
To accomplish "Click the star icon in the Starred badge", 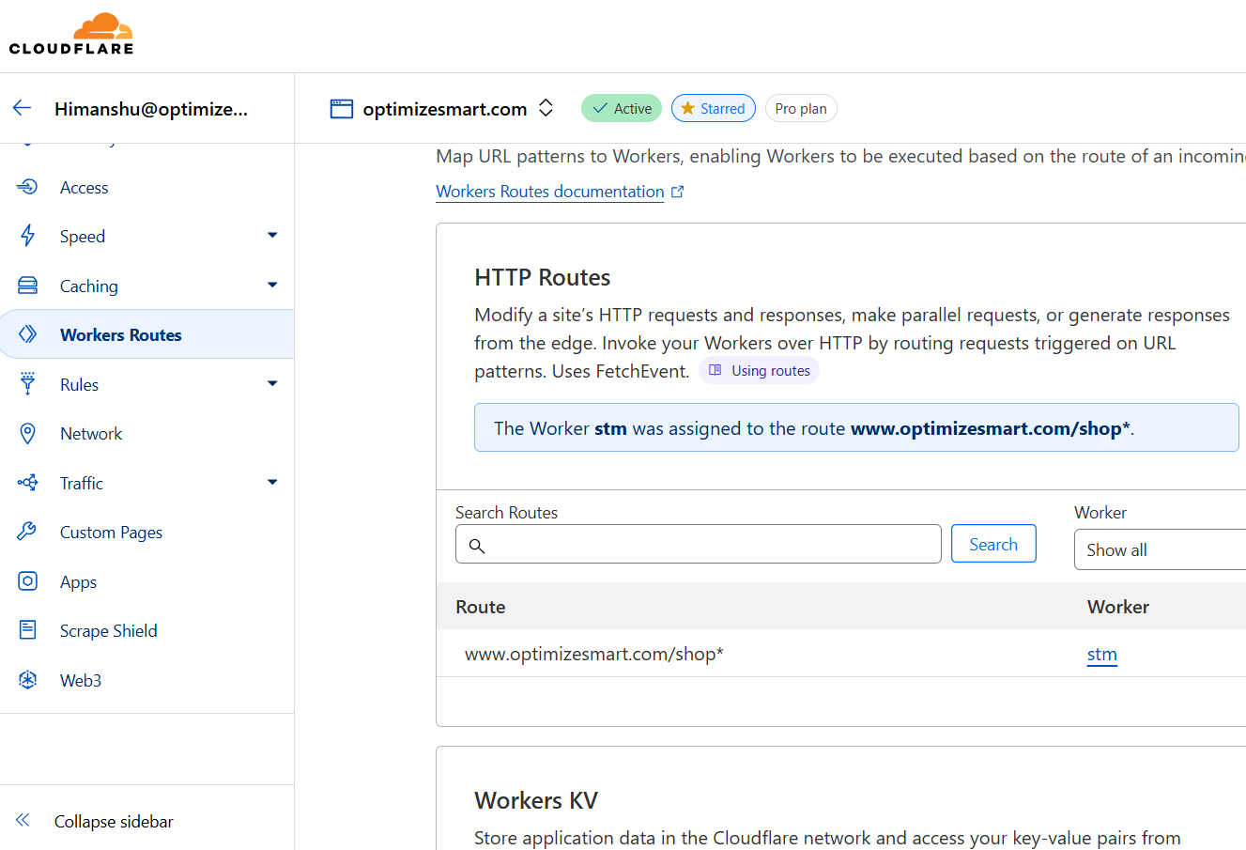I will (x=687, y=108).
